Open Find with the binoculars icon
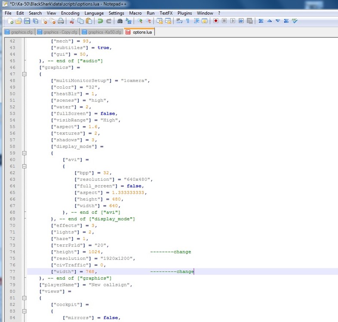338x322 pixels. [x=120, y=21]
